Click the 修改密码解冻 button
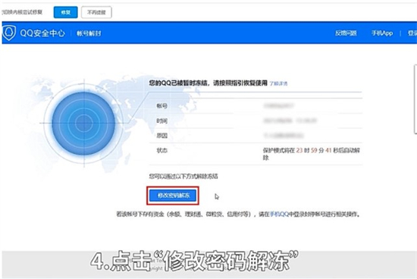417x279 pixels. pyautogui.click(x=173, y=196)
